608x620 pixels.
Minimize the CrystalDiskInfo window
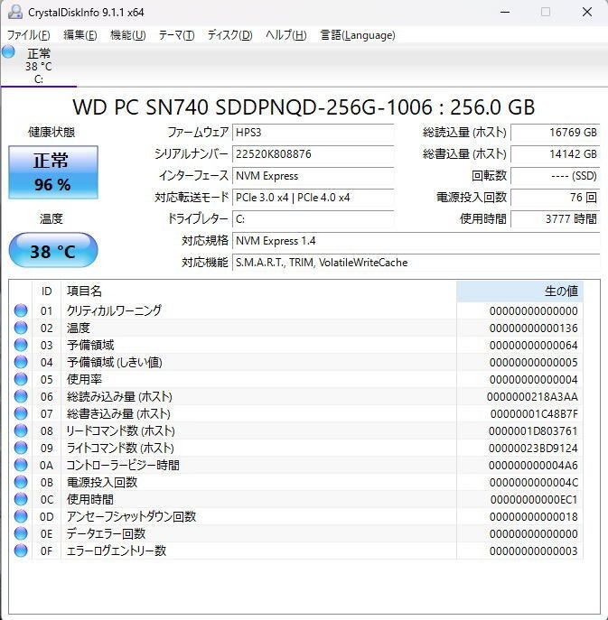pyautogui.click(x=505, y=12)
